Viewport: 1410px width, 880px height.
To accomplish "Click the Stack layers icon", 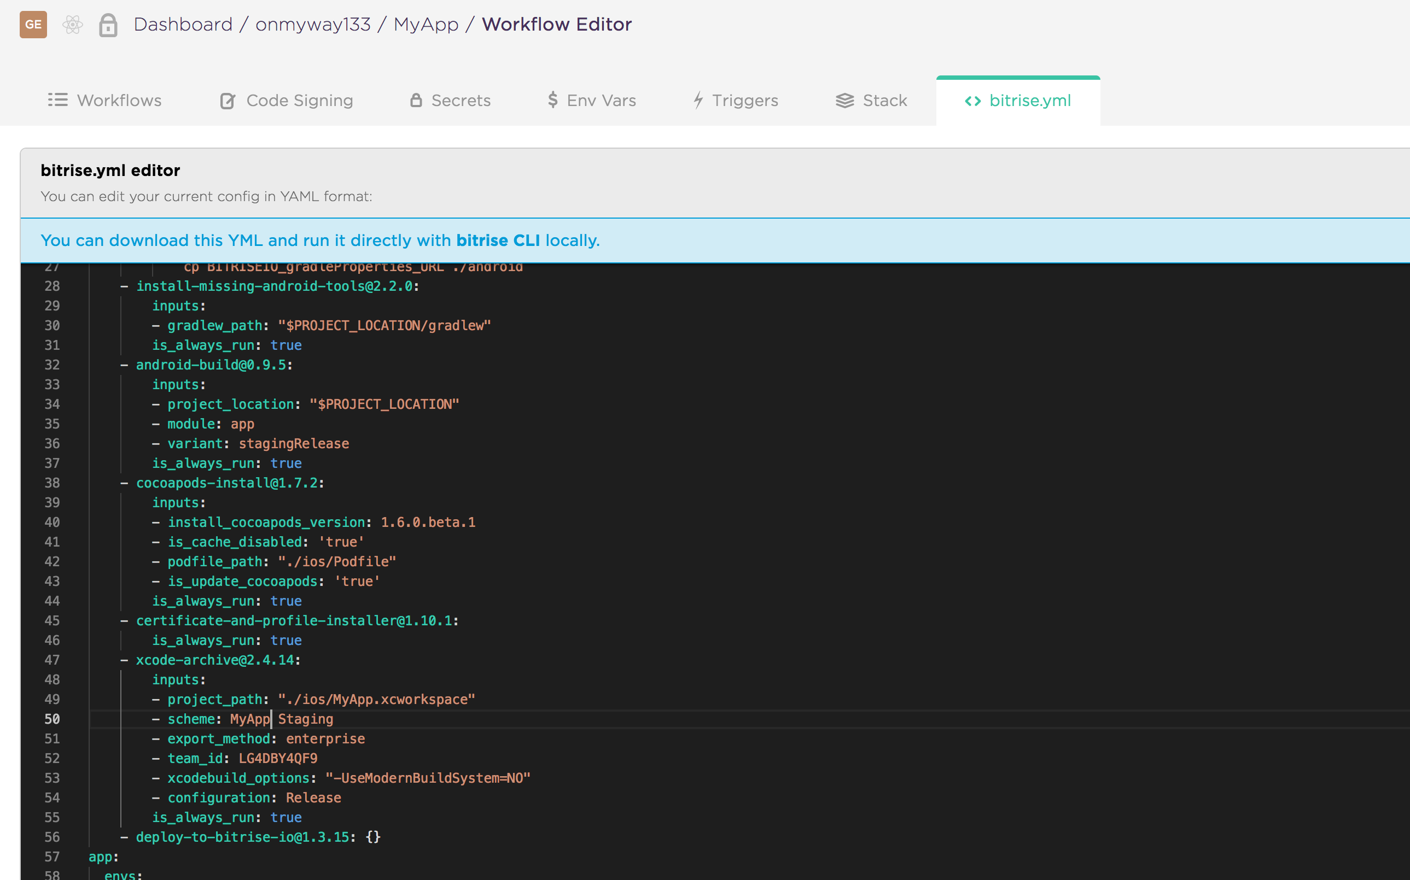I will tap(844, 101).
